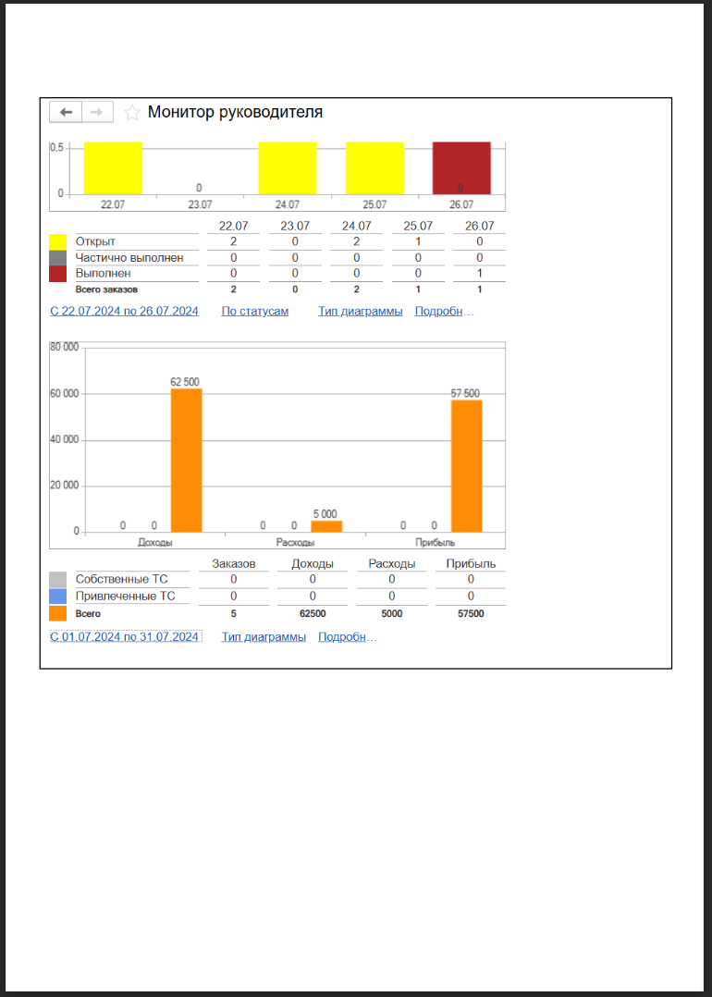712x997 pixels.
Task: Click the red Выполнен legend swatch
Action: (57, 273)
